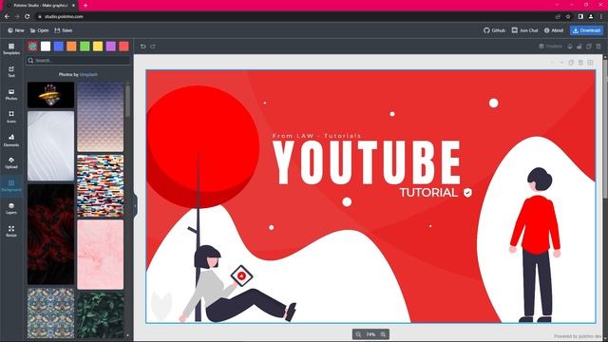
Task: Open the Icons panel in sidebar
Action: tap(11, 117)
